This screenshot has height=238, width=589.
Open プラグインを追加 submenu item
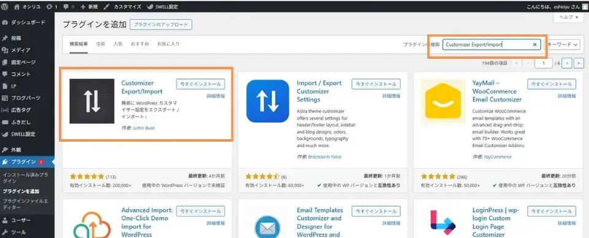click(x=21, y=191)
